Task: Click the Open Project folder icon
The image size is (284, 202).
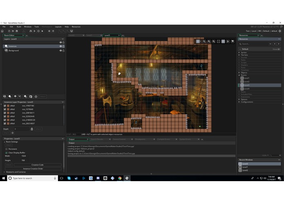Action: click(13, 31)
